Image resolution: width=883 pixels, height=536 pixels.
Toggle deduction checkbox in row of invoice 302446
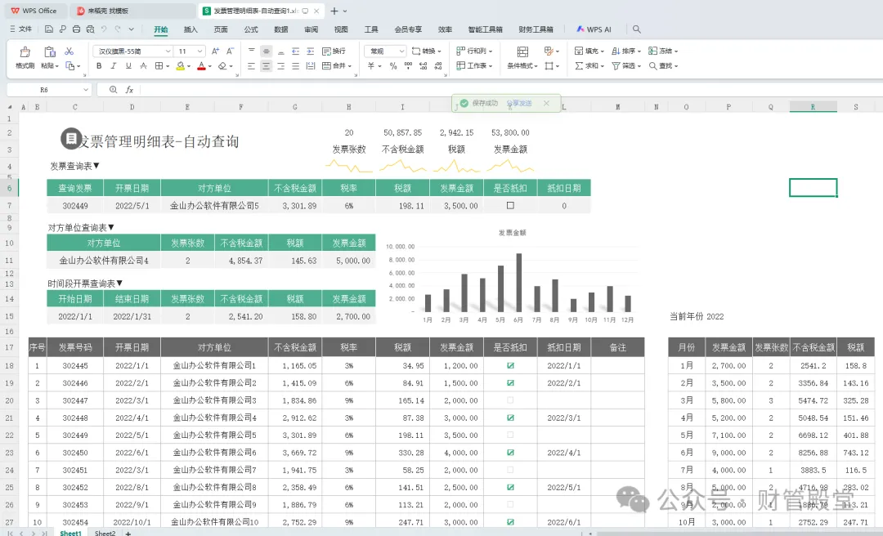pos(510,383)
